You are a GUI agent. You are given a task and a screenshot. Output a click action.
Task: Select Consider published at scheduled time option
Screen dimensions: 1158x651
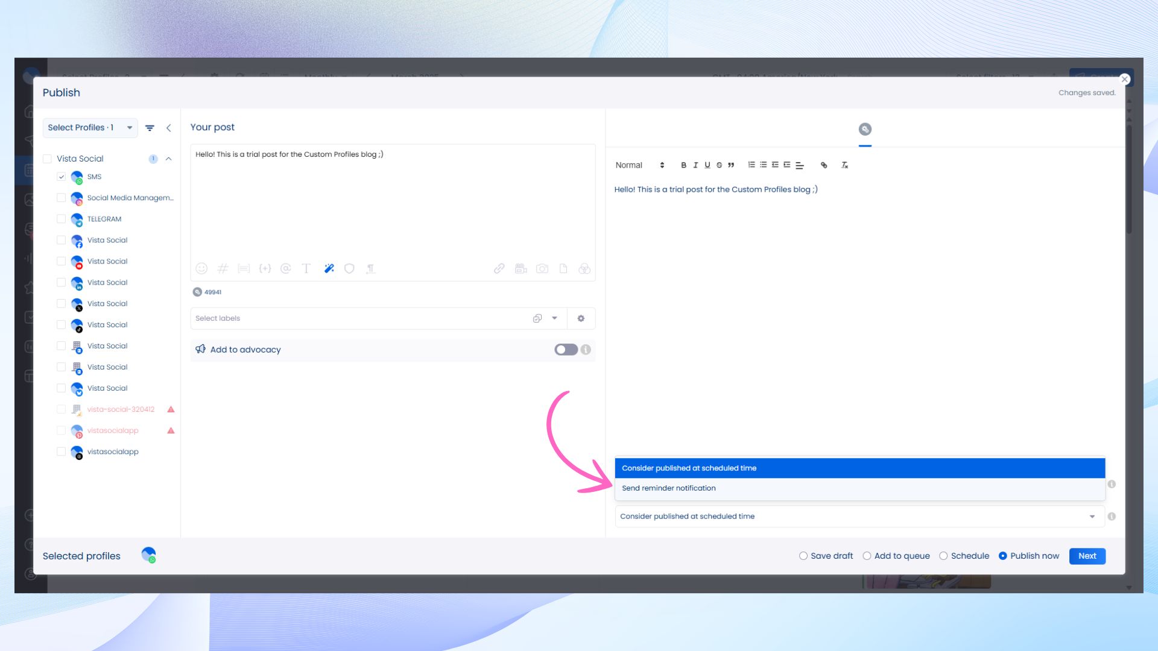(689, 468)
